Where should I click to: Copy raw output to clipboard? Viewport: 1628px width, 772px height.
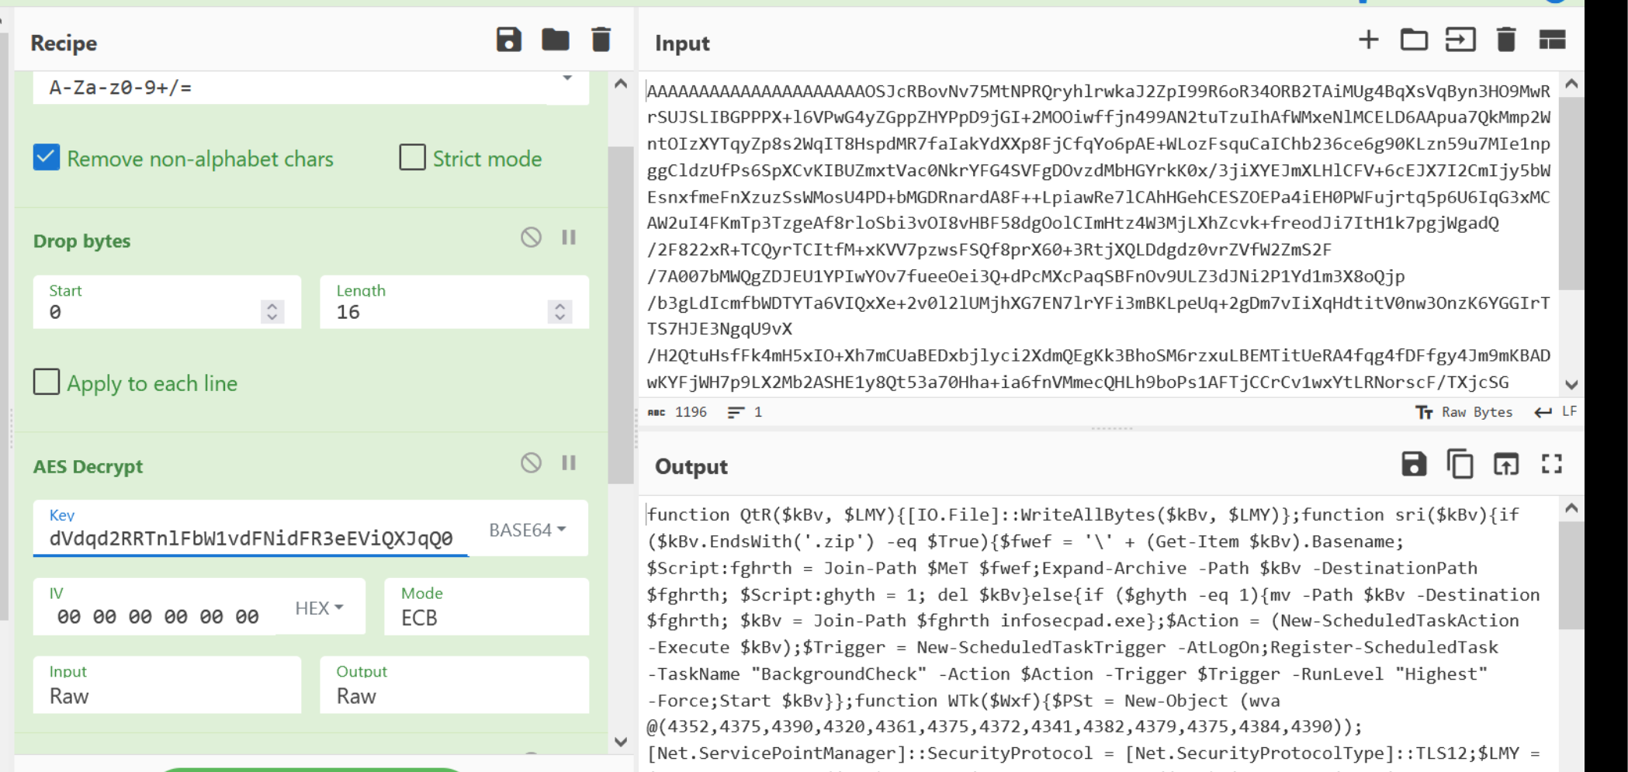1460,464
